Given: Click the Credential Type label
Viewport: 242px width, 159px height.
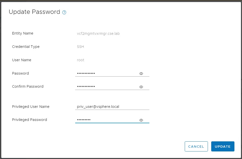Looking at the screenshot, I should pos(26,47).
